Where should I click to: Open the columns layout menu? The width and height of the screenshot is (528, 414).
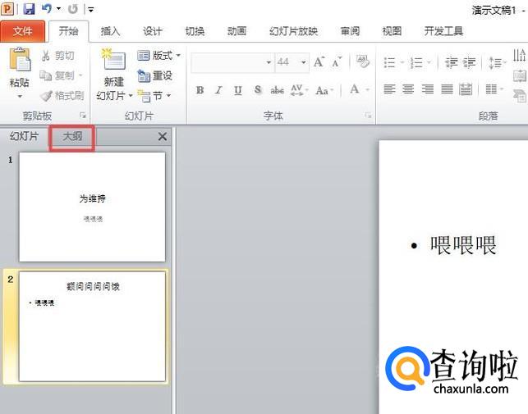click(494, 89)
